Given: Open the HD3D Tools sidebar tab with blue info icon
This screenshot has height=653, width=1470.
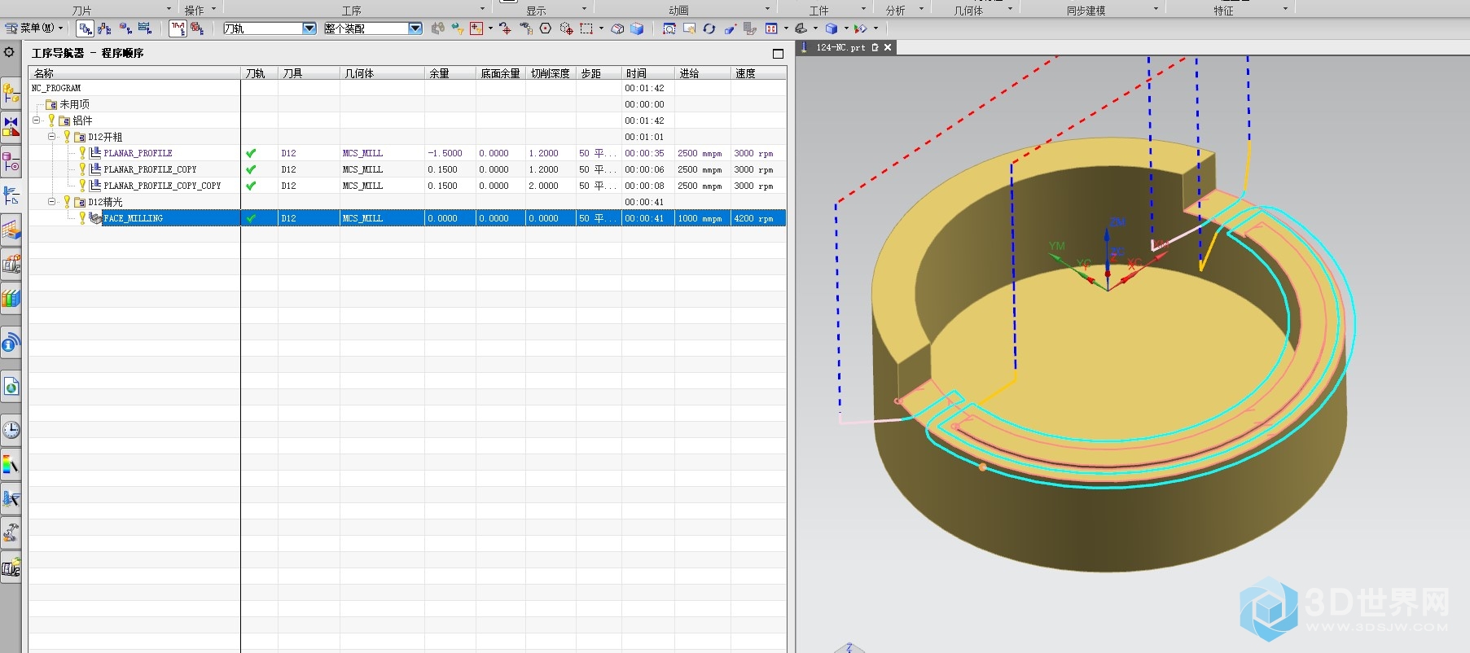Looking at the screenshot, I should coord(11,344).
